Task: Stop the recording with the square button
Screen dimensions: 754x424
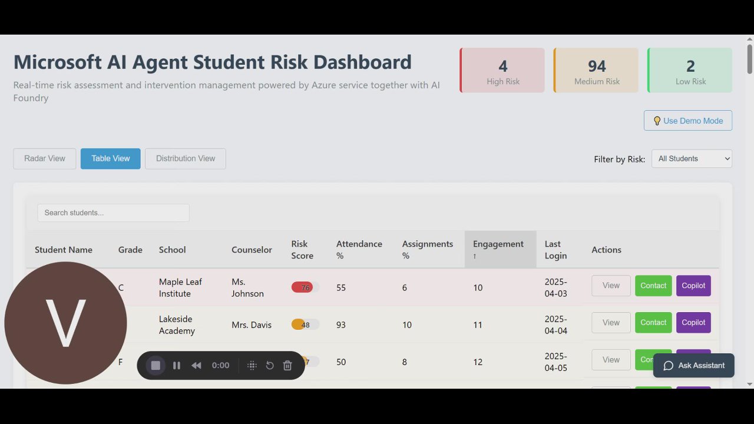Action: click(156, 366)
